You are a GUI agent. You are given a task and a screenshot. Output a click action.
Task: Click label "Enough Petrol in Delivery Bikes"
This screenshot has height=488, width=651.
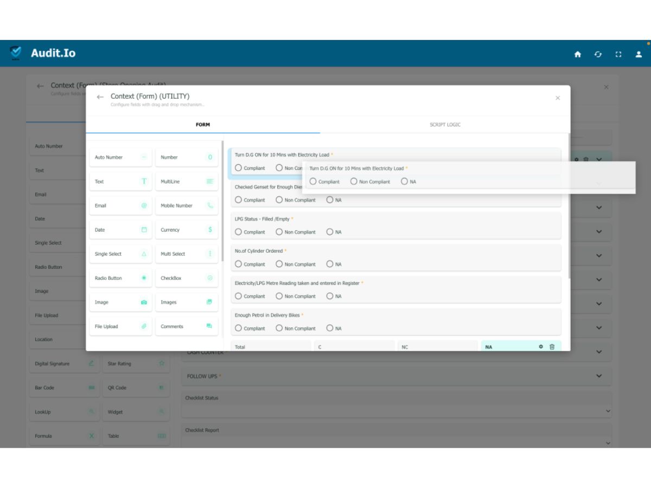click(x=267, y=315)
